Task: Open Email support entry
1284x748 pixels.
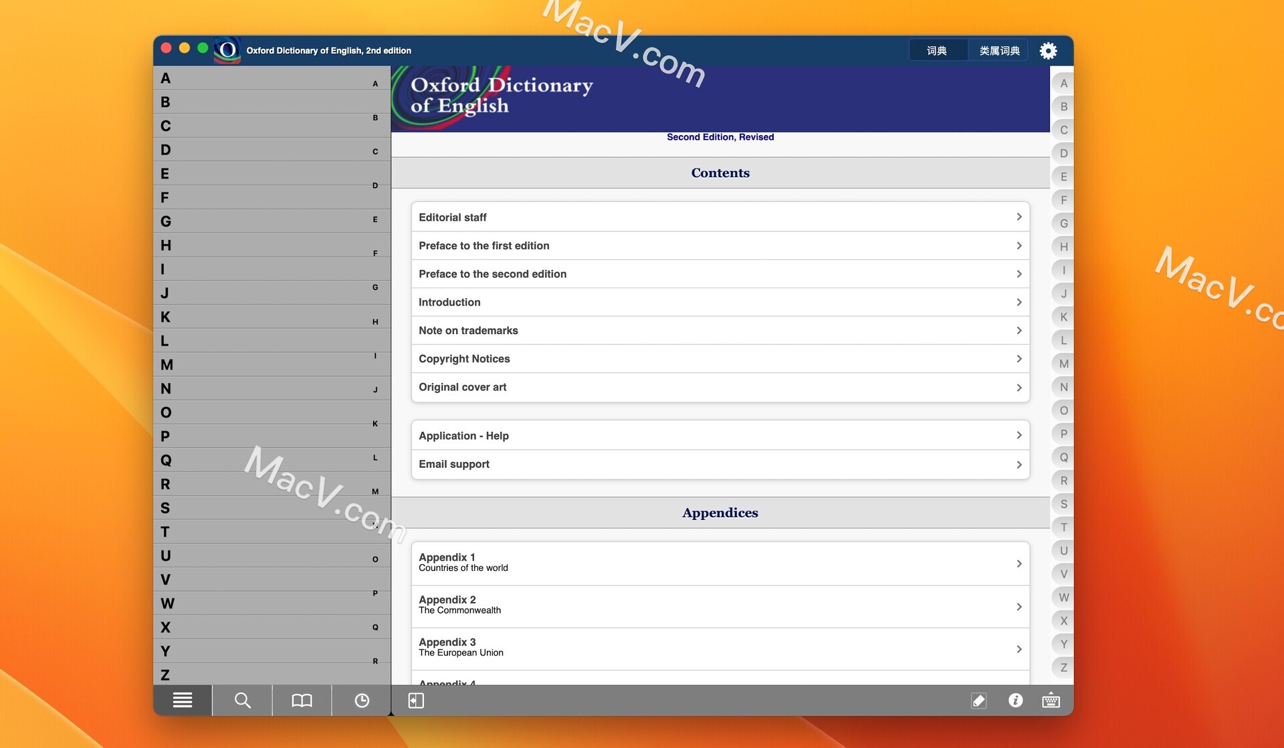Action: coord(720,465)
